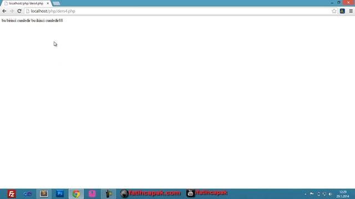Open the camera recorder icon in the taskbar

(109, 194)
